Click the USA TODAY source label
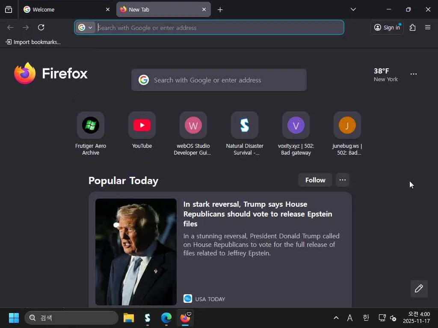 point(210,299)
